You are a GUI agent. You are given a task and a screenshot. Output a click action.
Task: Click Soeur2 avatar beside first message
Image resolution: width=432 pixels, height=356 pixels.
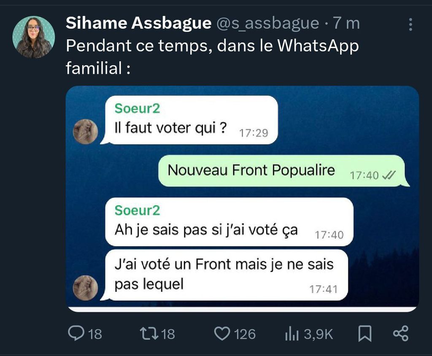point(85,132)
